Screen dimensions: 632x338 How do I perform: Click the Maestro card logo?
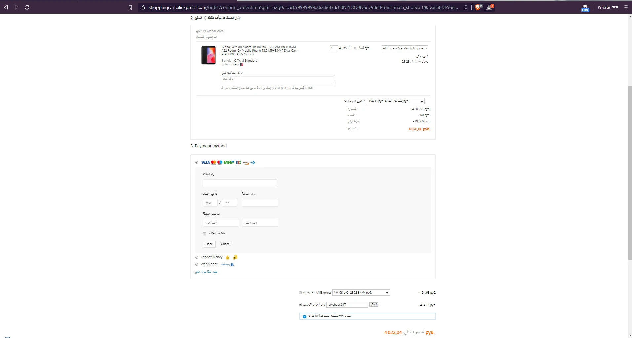pyautogui.click(x=220, y=162)
